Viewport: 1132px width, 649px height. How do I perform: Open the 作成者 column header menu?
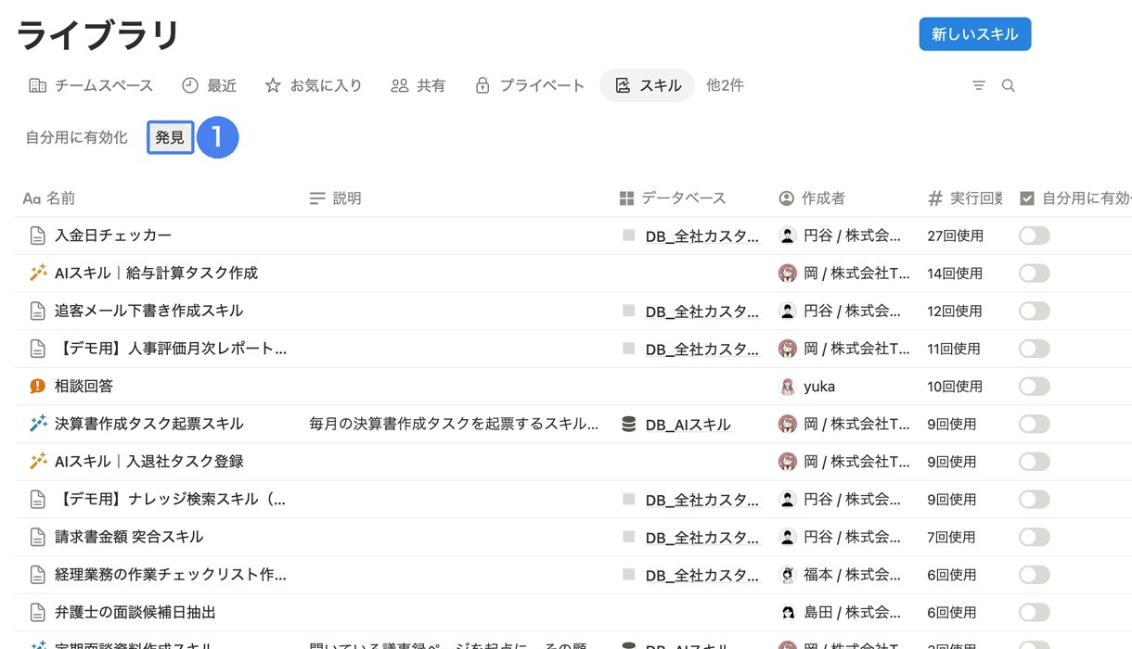point(812,198)
